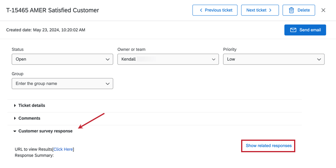Go to the Previous ticket

(x=215, y=10)
